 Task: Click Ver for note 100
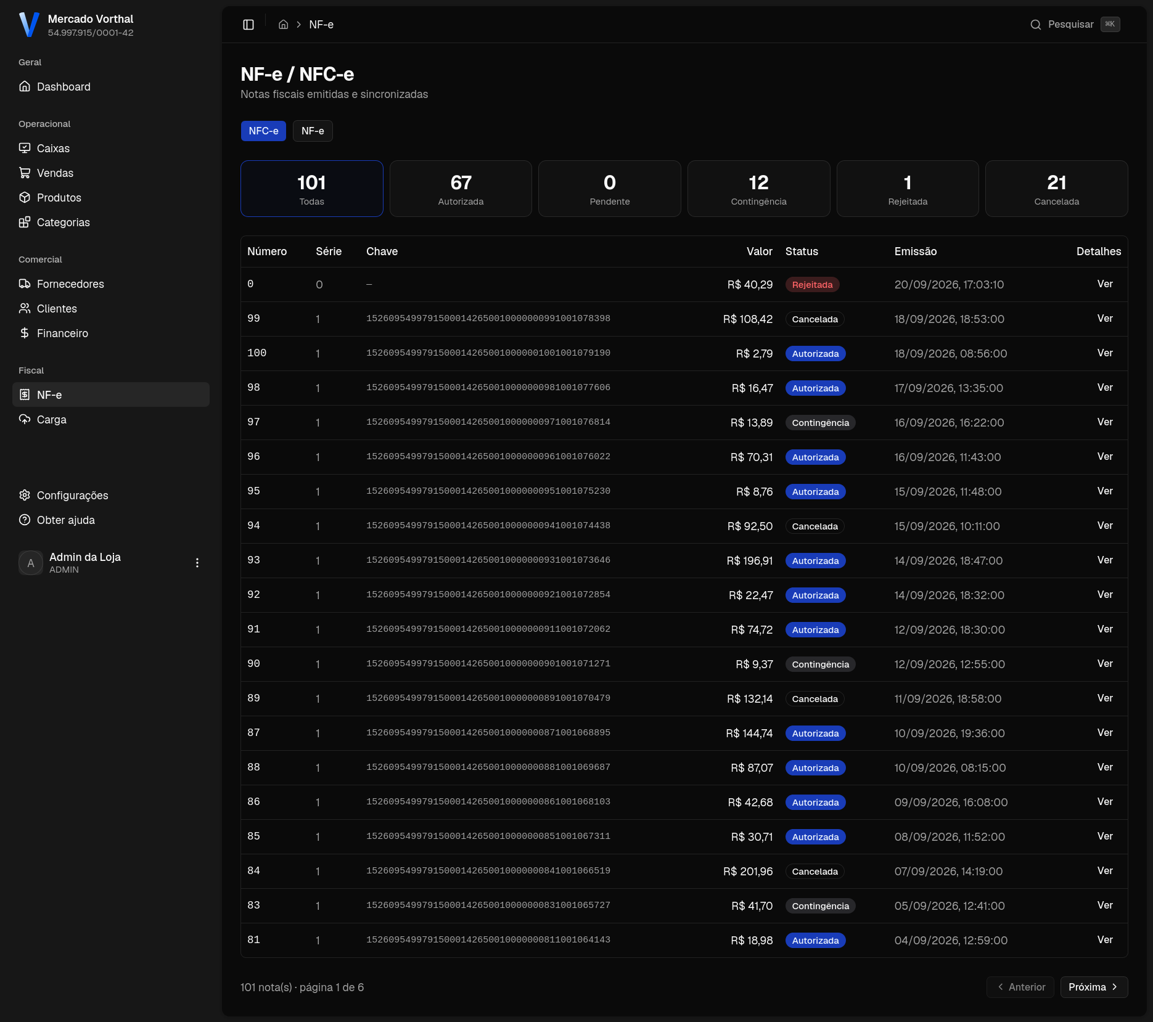(1105, 353)
